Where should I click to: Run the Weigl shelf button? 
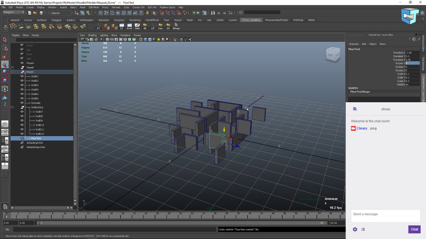coord(176,26)
